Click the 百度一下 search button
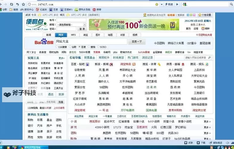 [137, 42]
